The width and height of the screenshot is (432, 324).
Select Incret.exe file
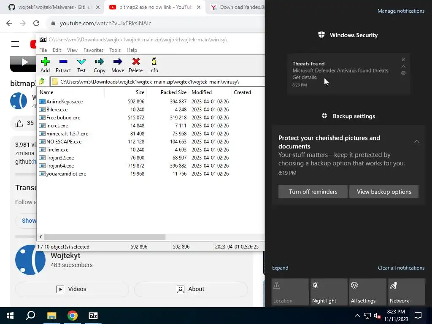click(57, 126)
